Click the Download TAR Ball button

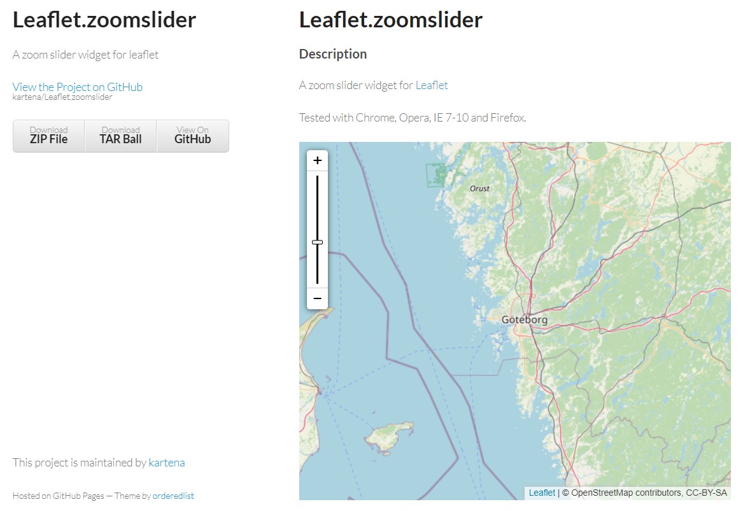(120, 136)
